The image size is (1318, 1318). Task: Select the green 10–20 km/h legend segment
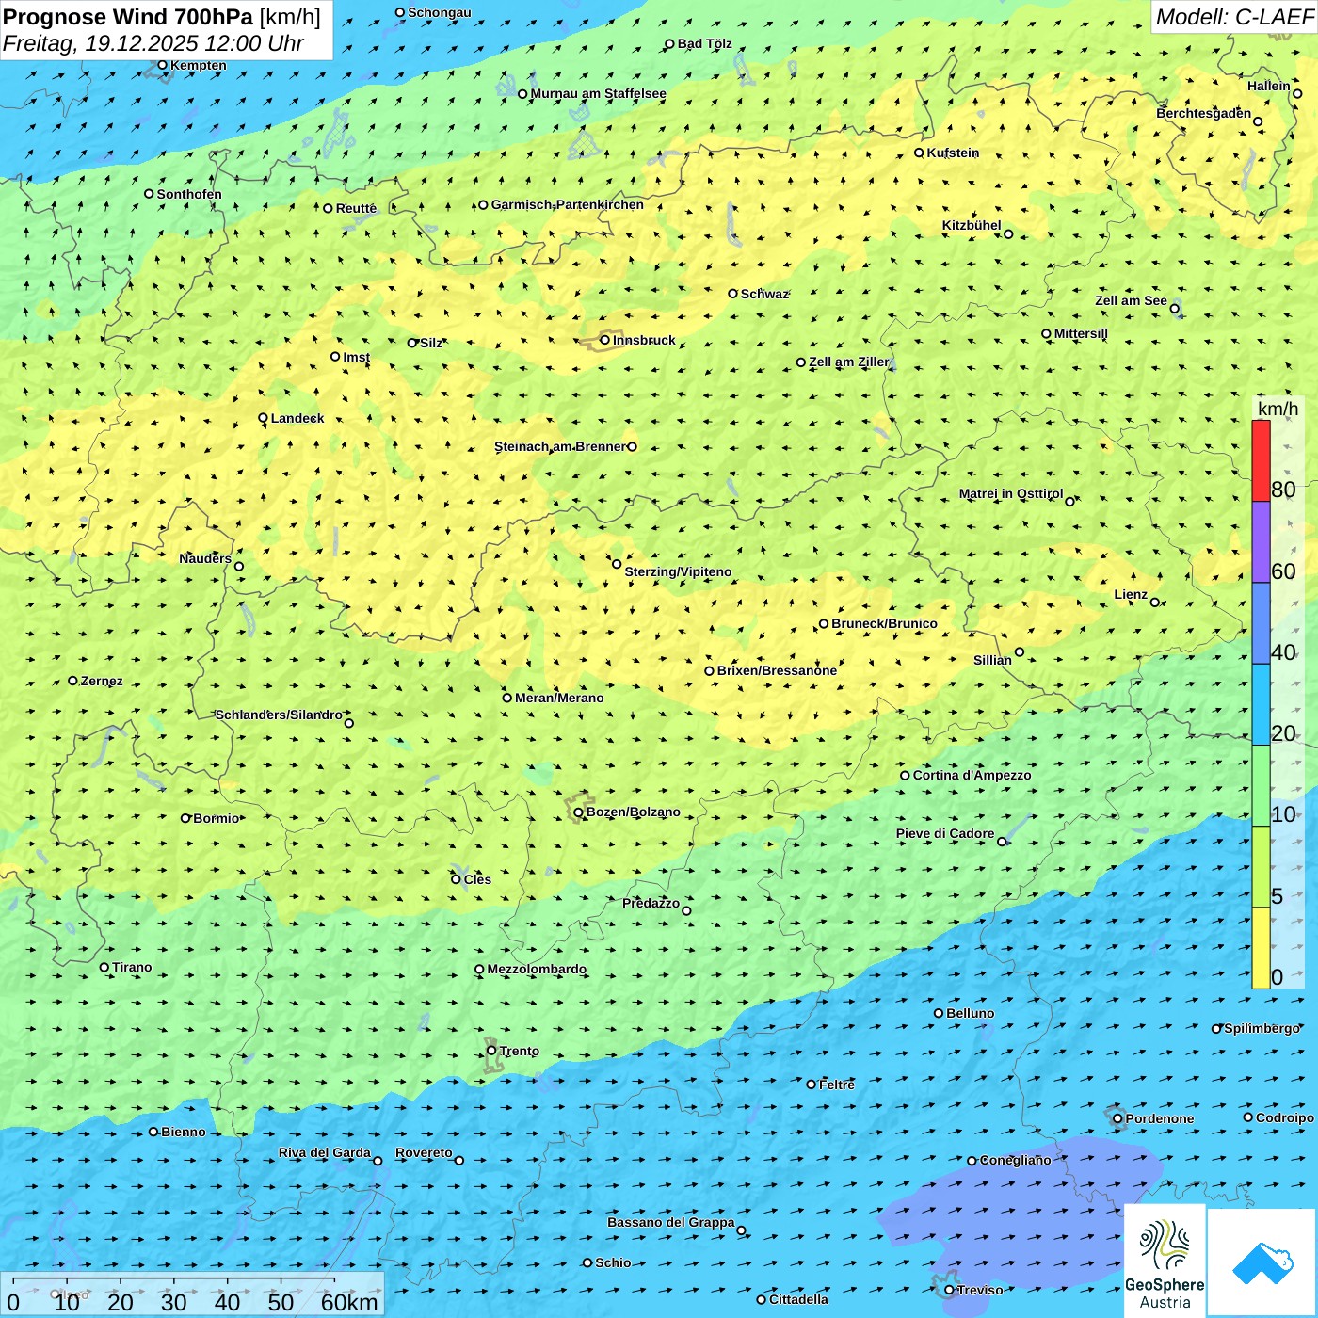click(x=1261, y=786)
